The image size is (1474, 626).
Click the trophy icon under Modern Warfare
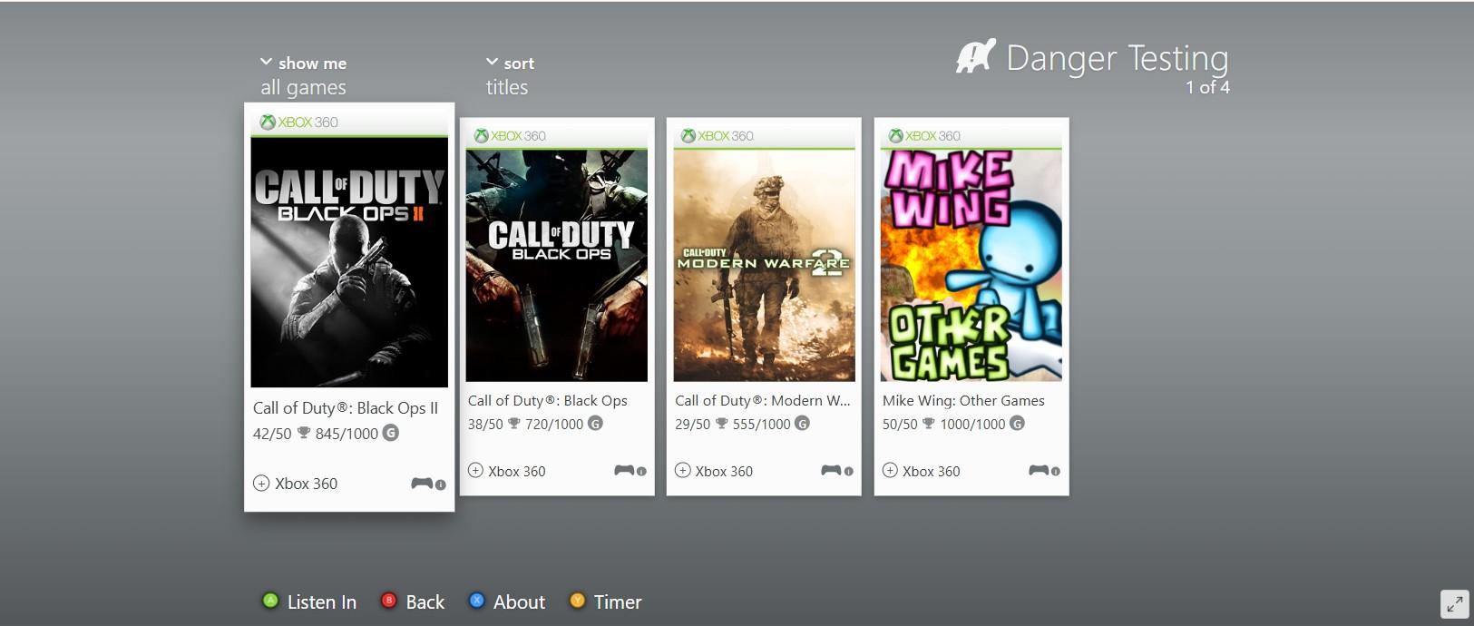[722, 424]
